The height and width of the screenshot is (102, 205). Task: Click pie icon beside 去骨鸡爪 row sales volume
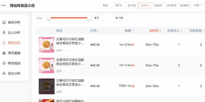(x=133, y=65)
